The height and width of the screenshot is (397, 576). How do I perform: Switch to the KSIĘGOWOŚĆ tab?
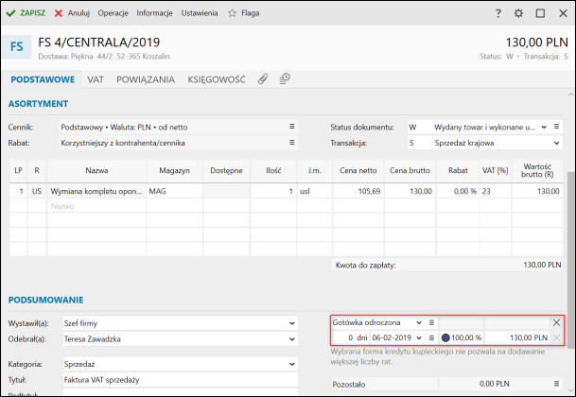(217, 79)
